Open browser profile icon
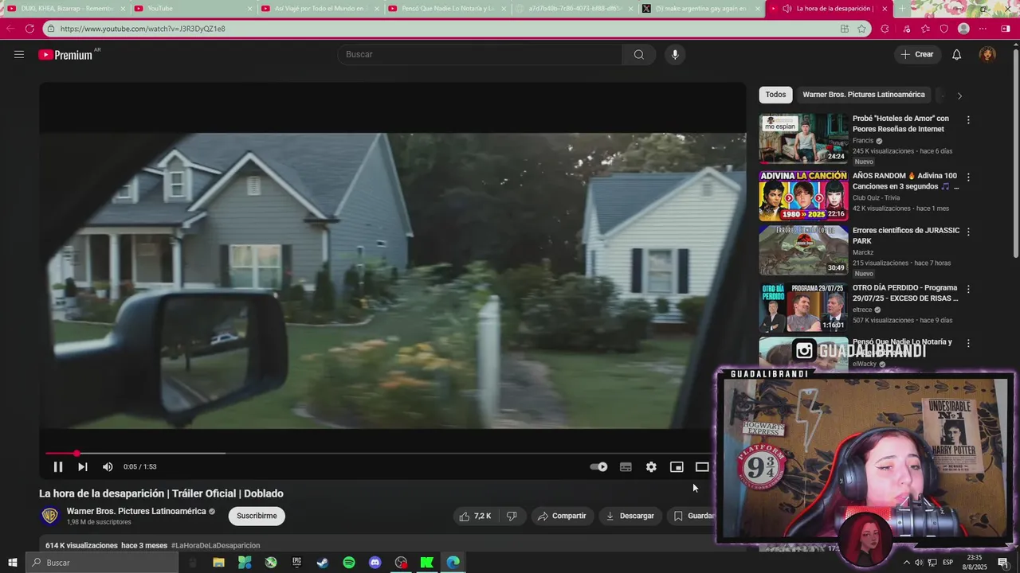 (963, 29)
